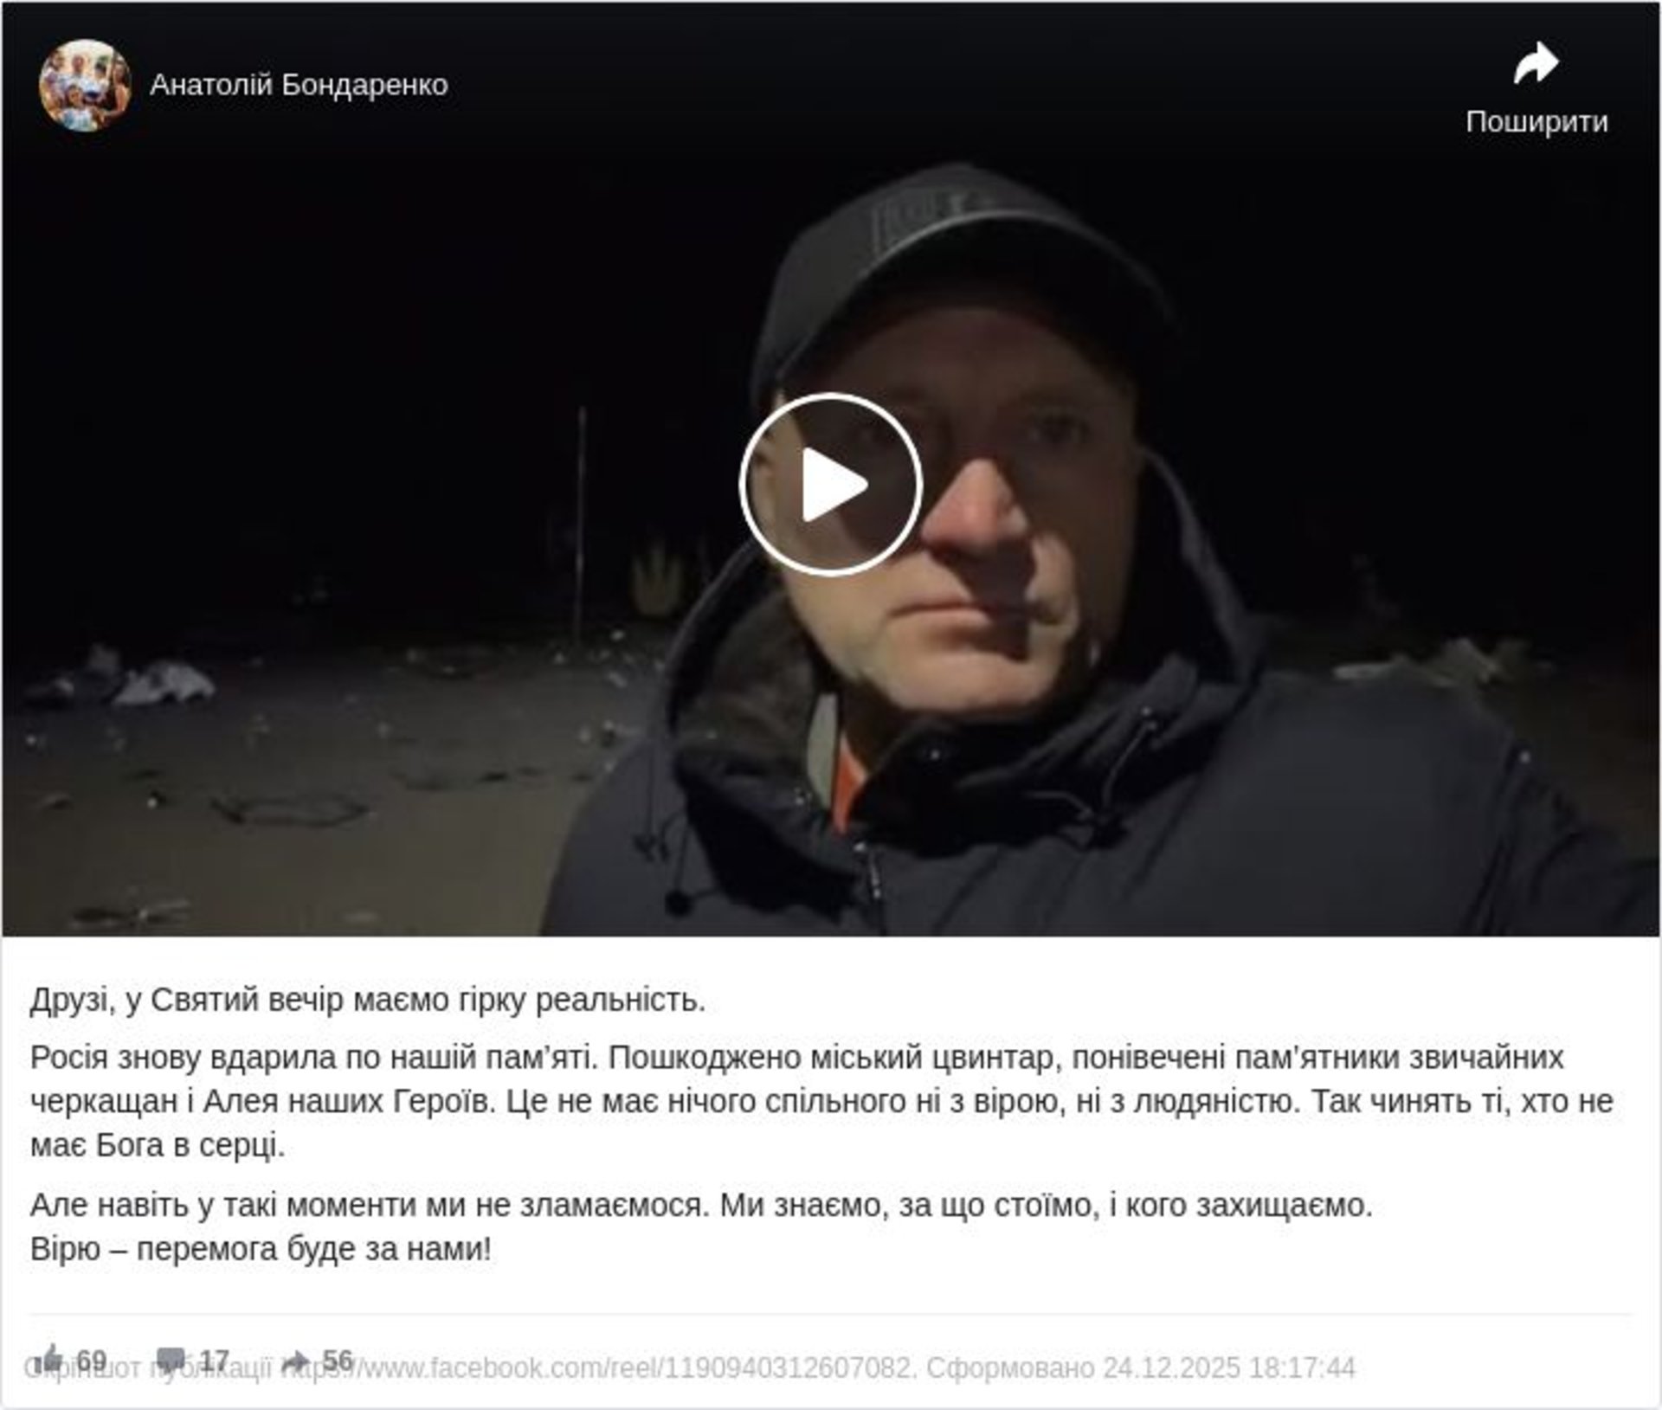The image size is (1662, 1410).
Task: Click the share arrow icon beside 56
Action: click(x=296, y=1360)
